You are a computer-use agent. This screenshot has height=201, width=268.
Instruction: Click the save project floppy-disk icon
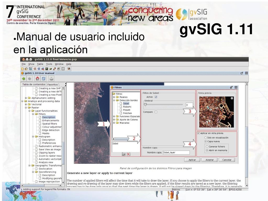point(30,69)
